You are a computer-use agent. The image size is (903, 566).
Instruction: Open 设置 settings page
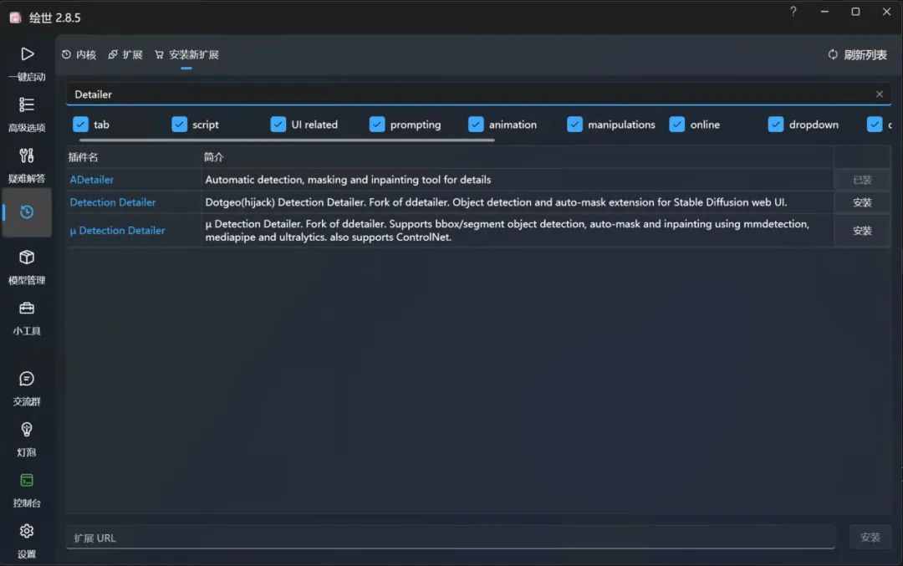pos(27,540)
